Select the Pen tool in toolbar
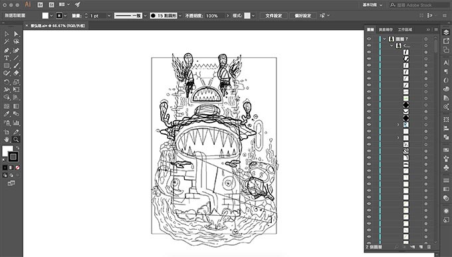This screenshot has width=452, height=257. tap(7, 50)
